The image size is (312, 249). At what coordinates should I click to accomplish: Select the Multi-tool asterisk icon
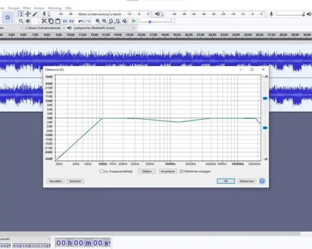pos(28,21)
